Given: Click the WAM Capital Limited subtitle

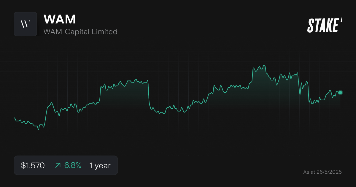Looking at the screenshot, I should [x=81, y=32].
